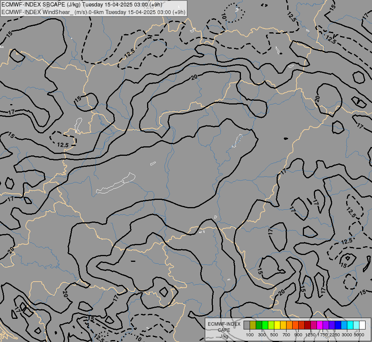The height and width of the screenshot is (342, 372).
Task: Pick the bright magenta legend swatch
Action: [320, 325]
